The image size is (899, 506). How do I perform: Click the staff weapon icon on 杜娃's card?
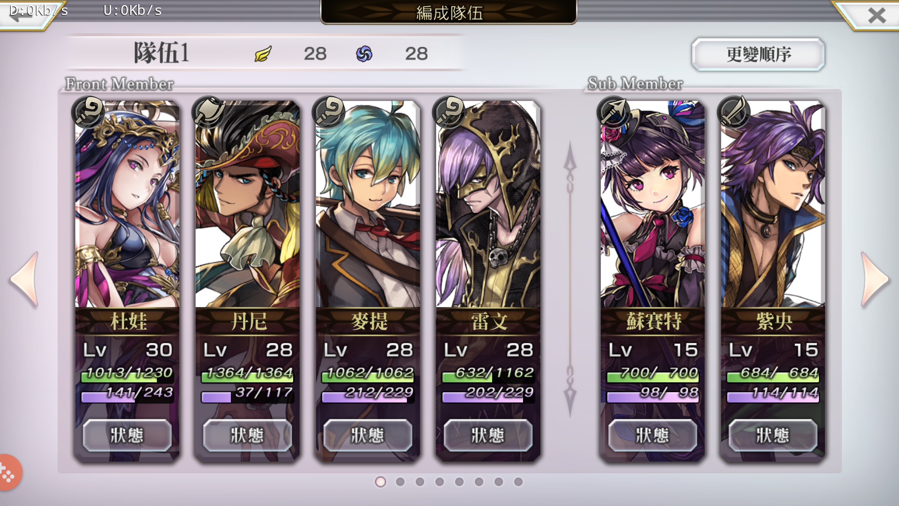[88, 112]
